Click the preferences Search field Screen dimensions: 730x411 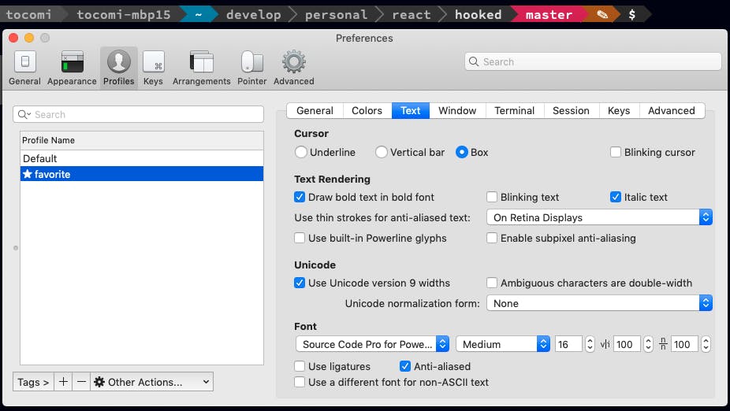(593, 61)
